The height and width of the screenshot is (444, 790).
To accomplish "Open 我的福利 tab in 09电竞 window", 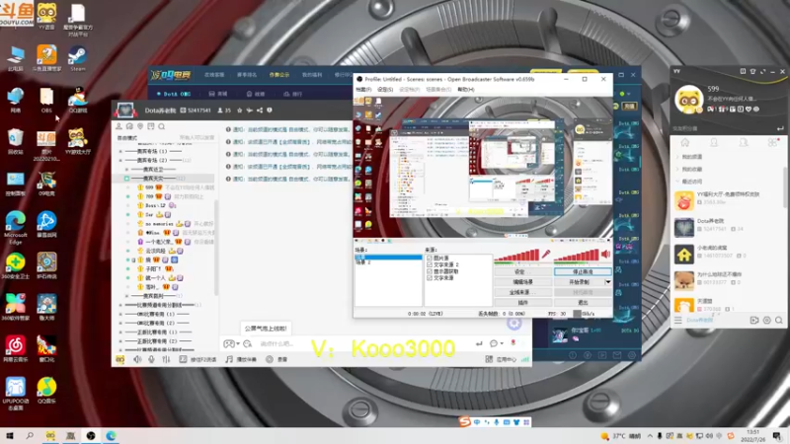I will 312,75.
